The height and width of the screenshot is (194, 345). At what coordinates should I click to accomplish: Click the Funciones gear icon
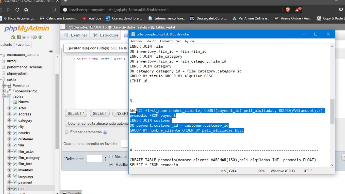click(x=9, y=86)
